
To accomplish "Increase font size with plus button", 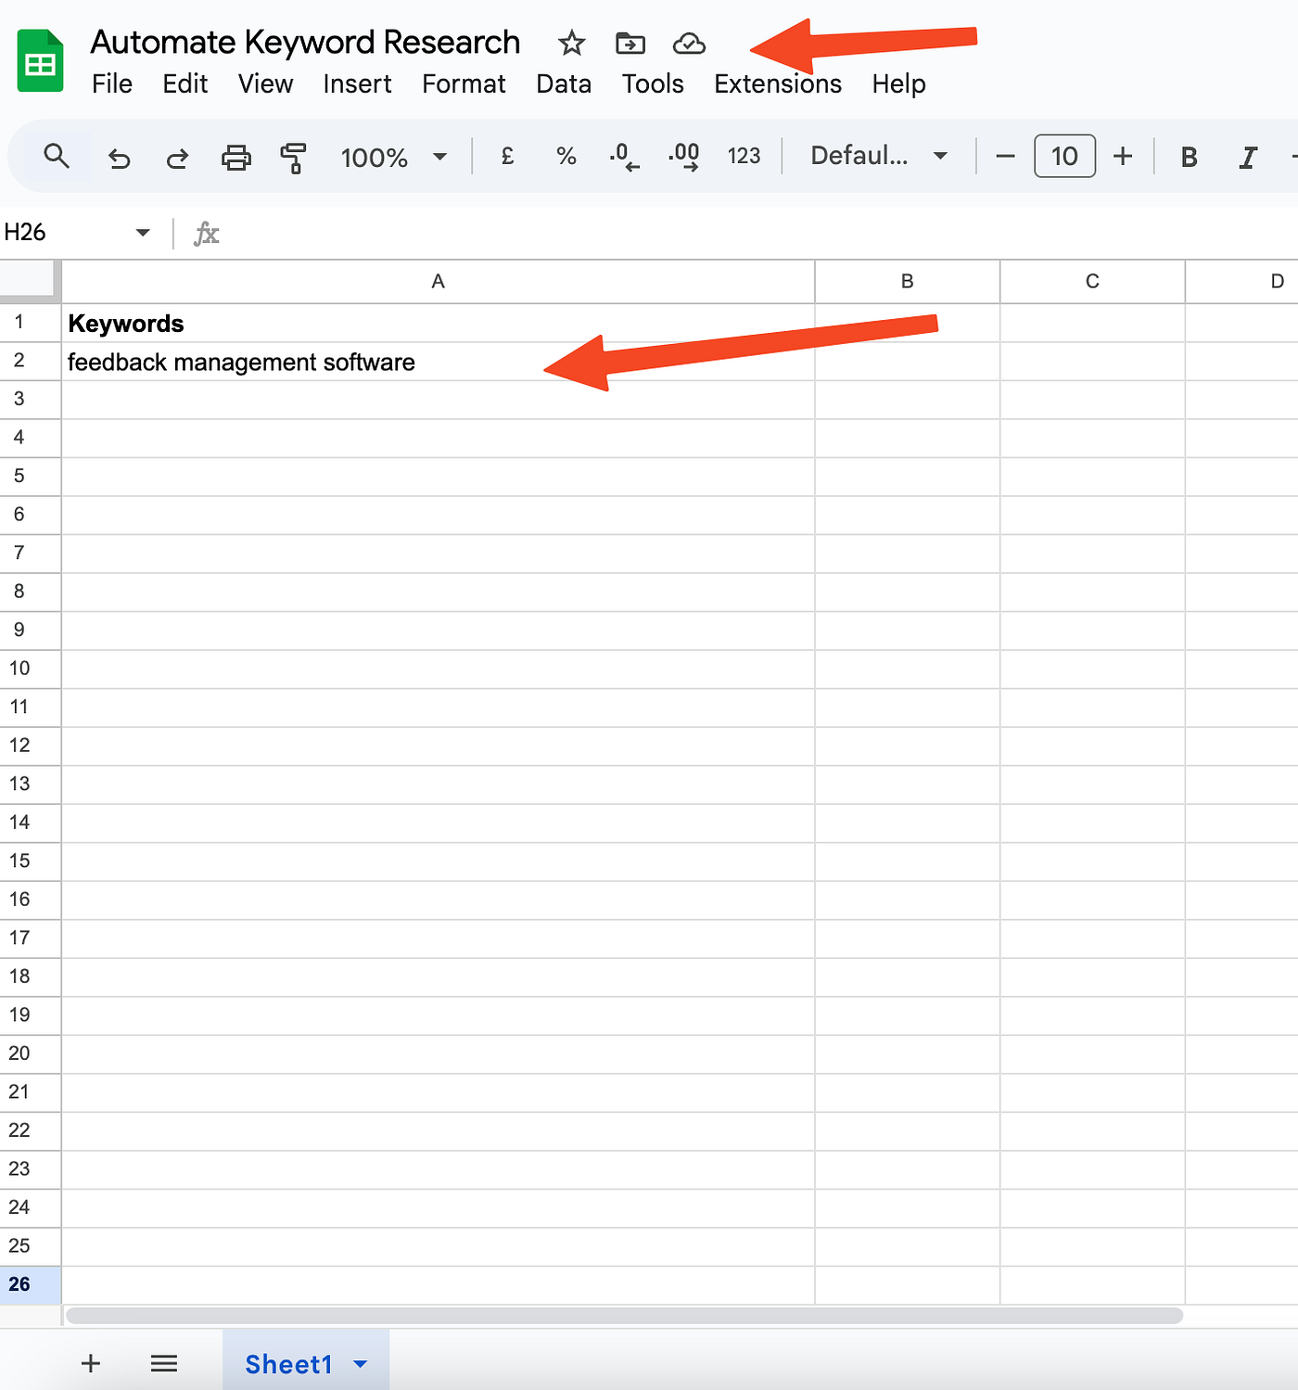I will click(x=1123, y=156).
